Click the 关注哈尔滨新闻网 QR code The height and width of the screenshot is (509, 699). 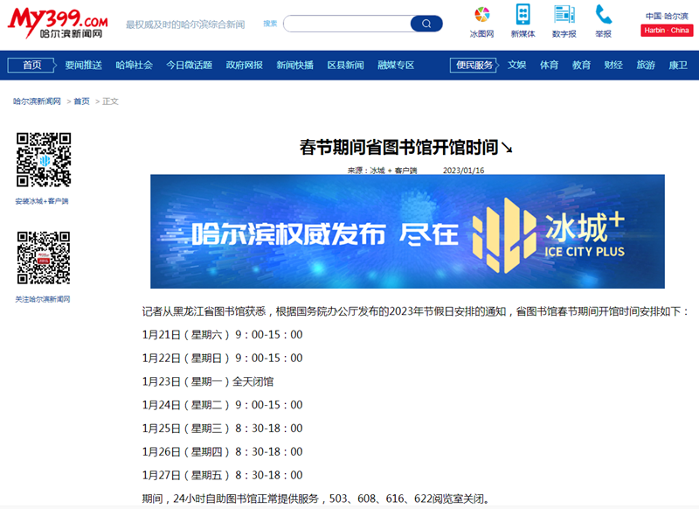[43, 258]
